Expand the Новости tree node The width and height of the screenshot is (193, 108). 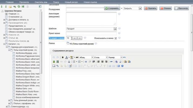4,35
